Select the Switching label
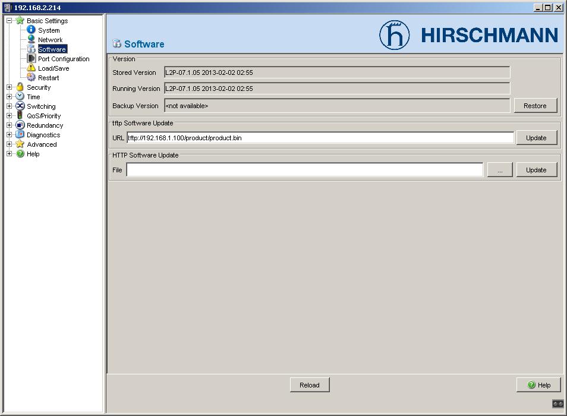 point(41,106)
